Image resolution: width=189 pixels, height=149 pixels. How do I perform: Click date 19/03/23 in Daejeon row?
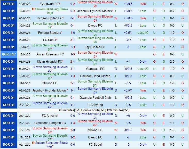(25, 76)
